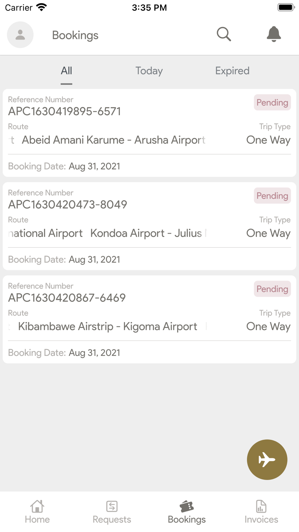View the Expired bookings tab

pos(232,71)
